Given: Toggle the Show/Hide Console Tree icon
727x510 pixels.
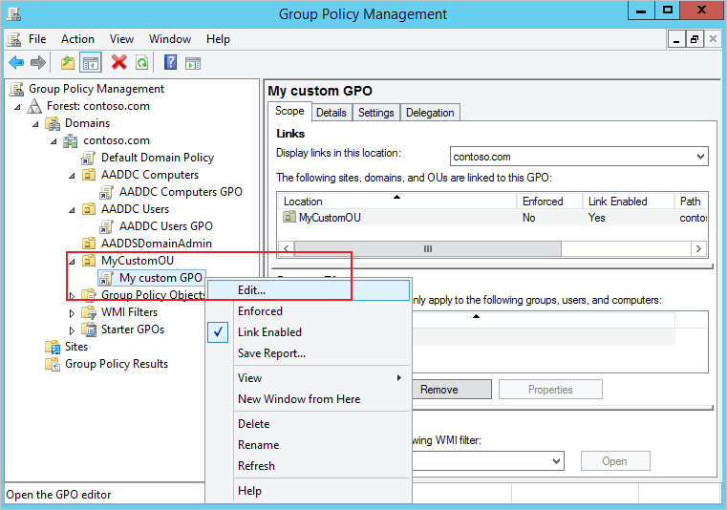Looking at the screenshot, I should pyautogui.click(x=91, y=62).
